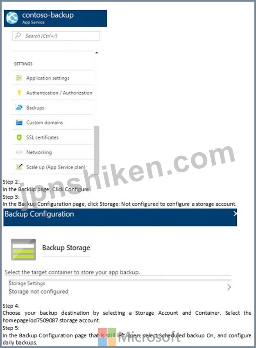Focus the Search (Ctrl+/) input field
Viewport: 256px width, 348px height.
[x=56, y=36]
